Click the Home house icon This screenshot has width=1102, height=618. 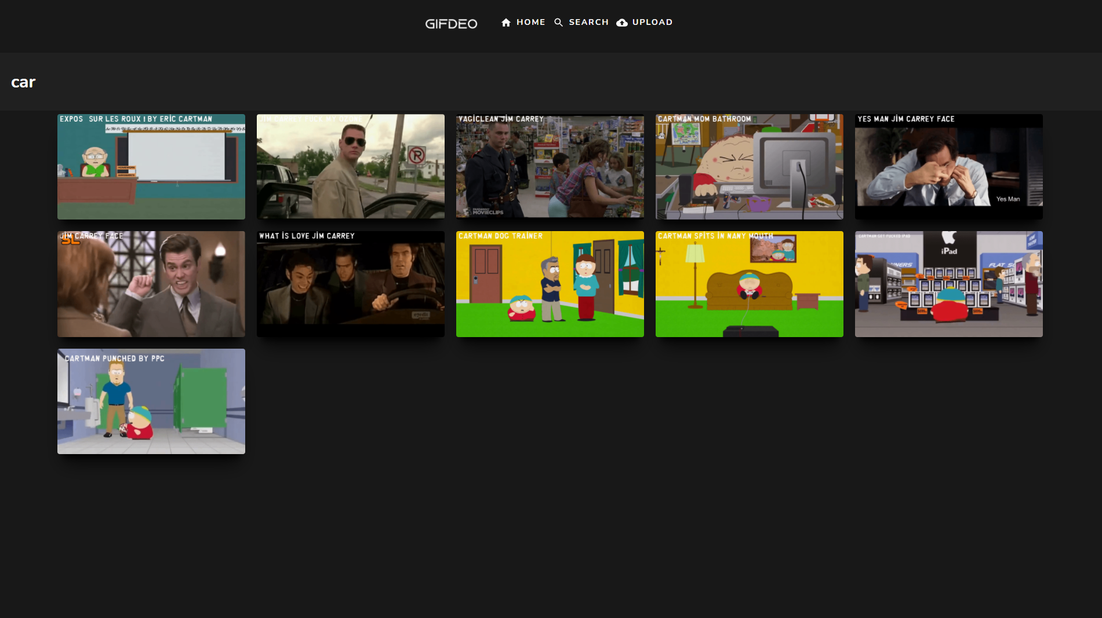coord(506,23)
